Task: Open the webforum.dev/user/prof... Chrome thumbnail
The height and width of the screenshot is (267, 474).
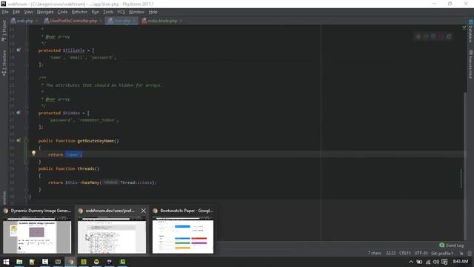Action: click(112, 231)
